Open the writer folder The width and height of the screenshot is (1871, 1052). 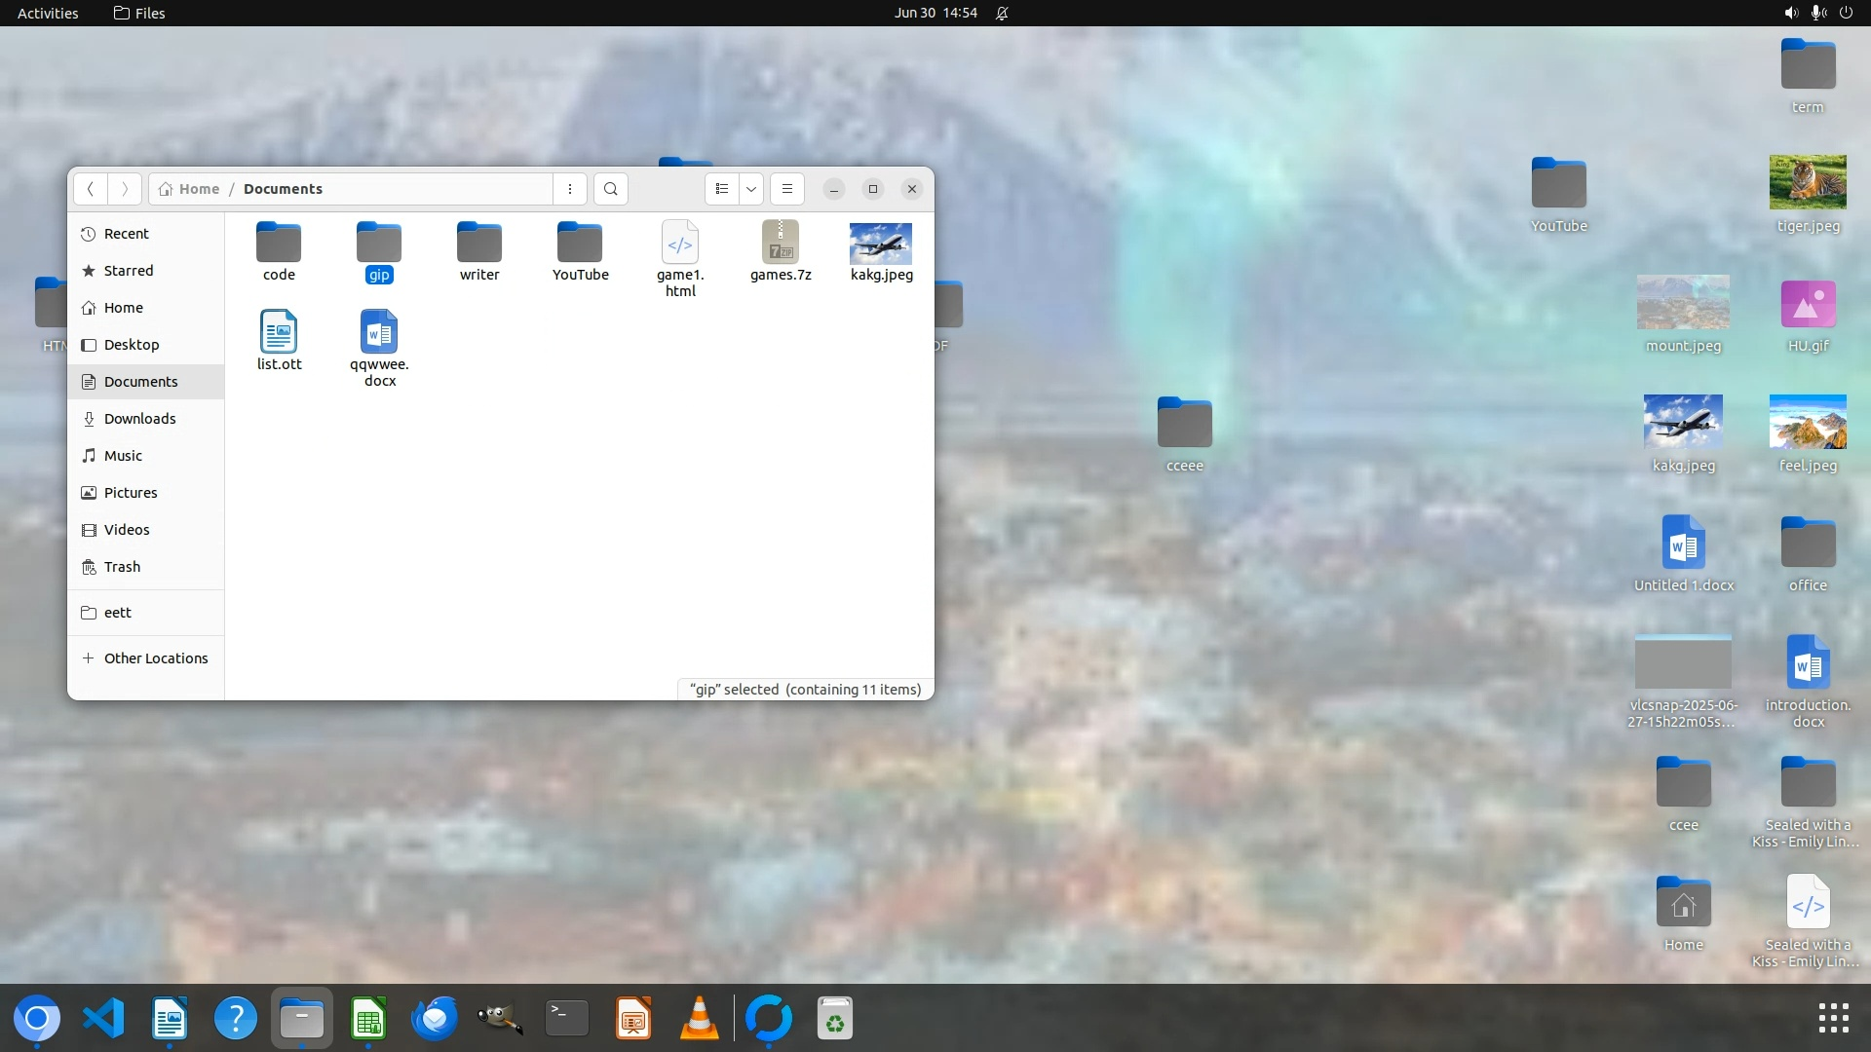point(479,244)
